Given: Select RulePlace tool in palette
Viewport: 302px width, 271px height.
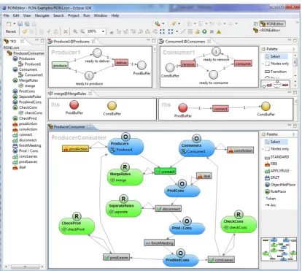Looking at the screenshot, I should pos(275,191).
